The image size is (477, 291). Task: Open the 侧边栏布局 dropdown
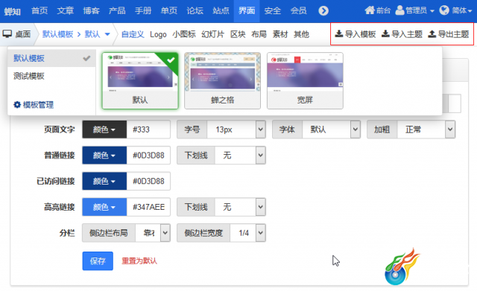153,233
